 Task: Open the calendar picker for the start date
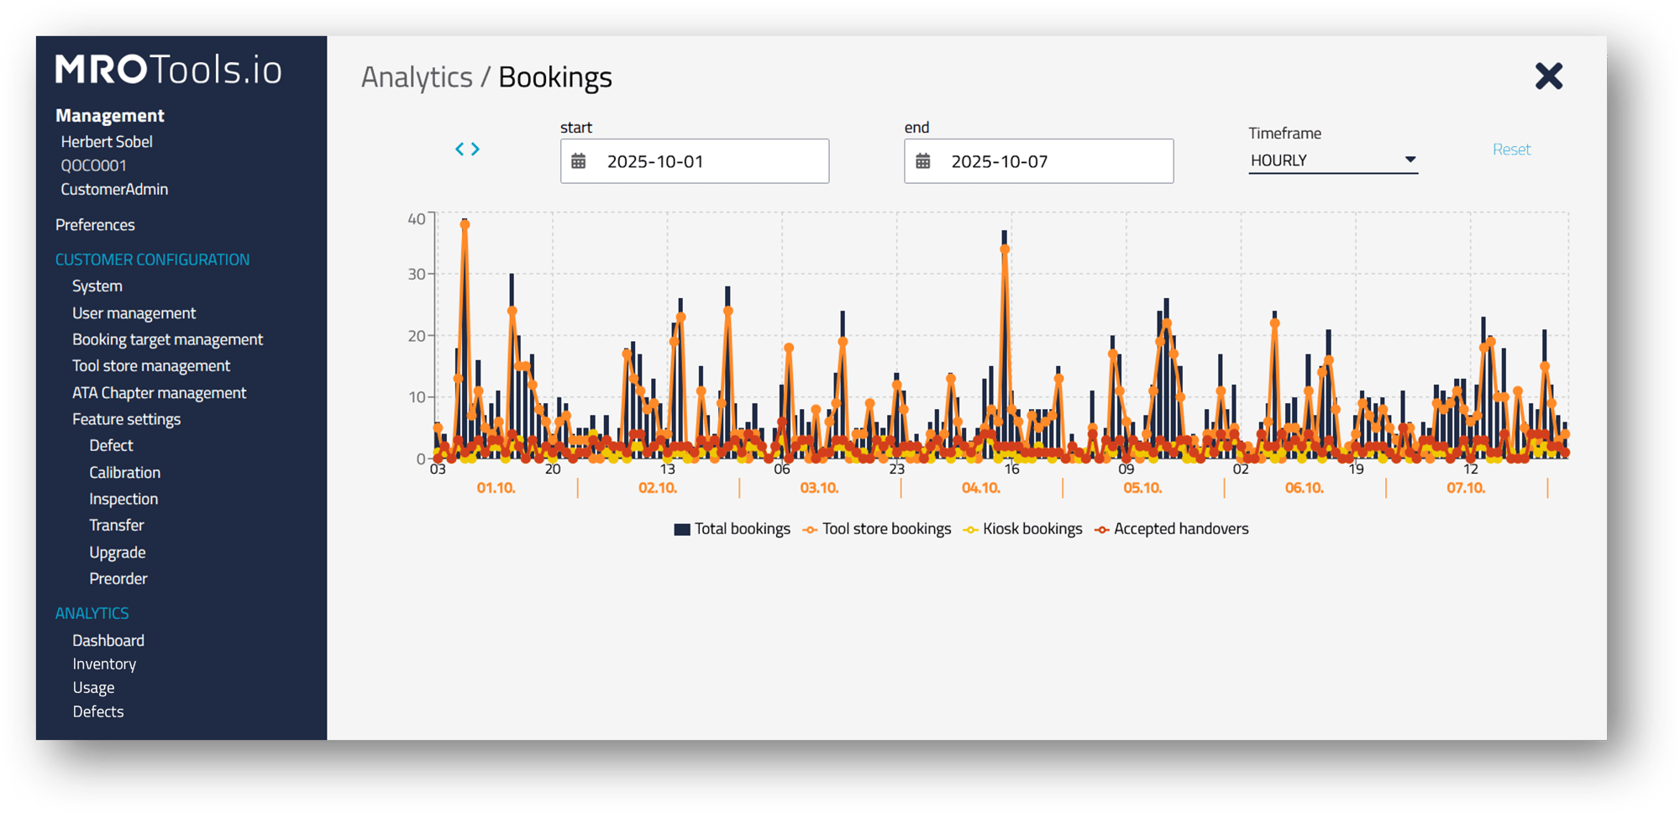tap(579, 160)
